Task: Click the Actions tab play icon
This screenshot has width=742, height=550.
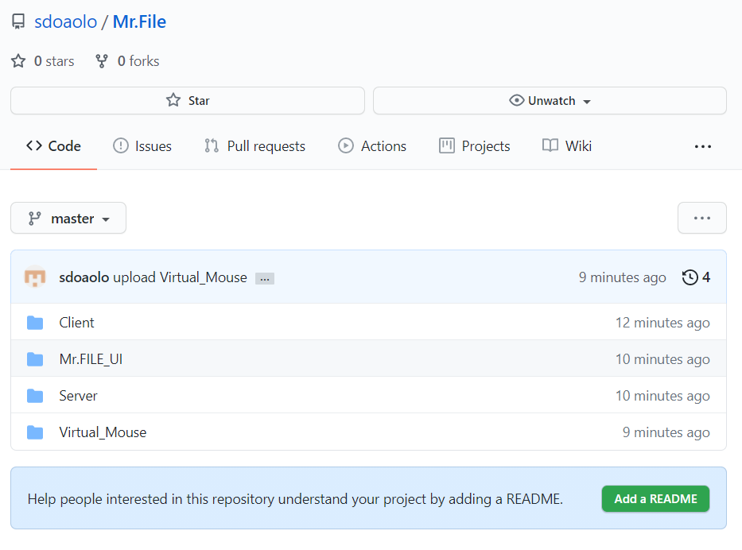Action: coord(345,145)
